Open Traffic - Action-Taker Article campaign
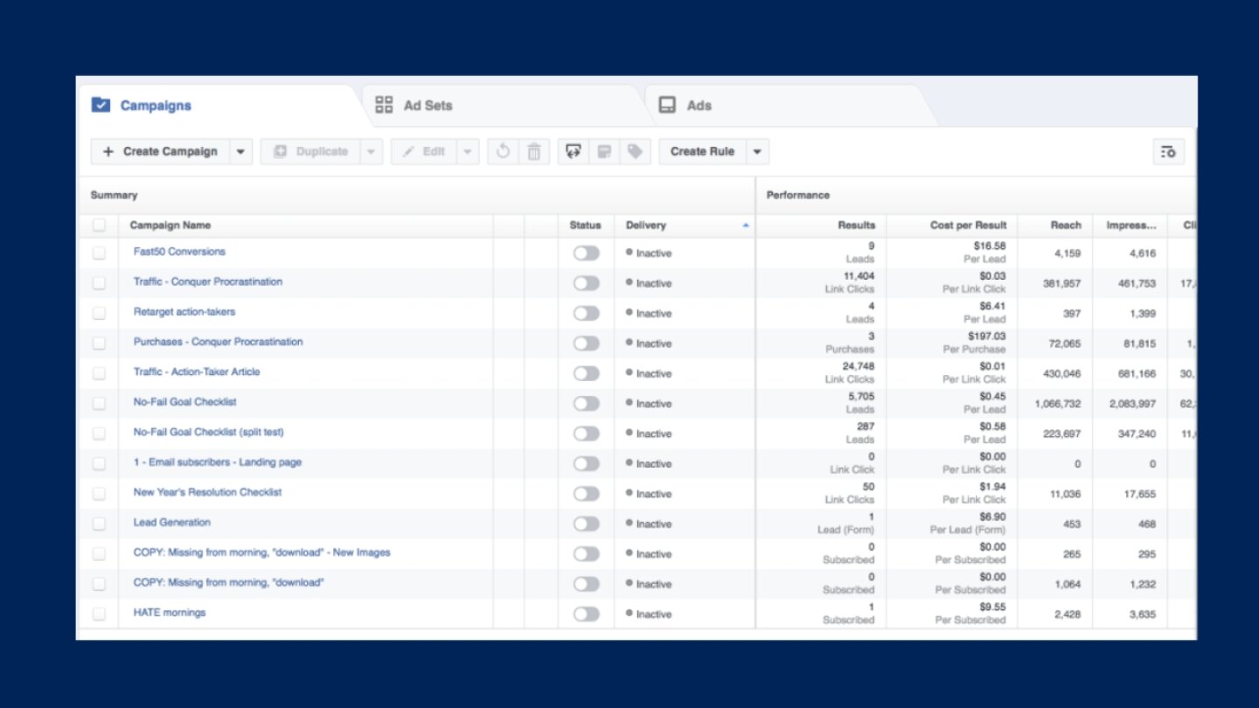The image size is (1259, 708). pyautogui.click(x=197, y=371)
